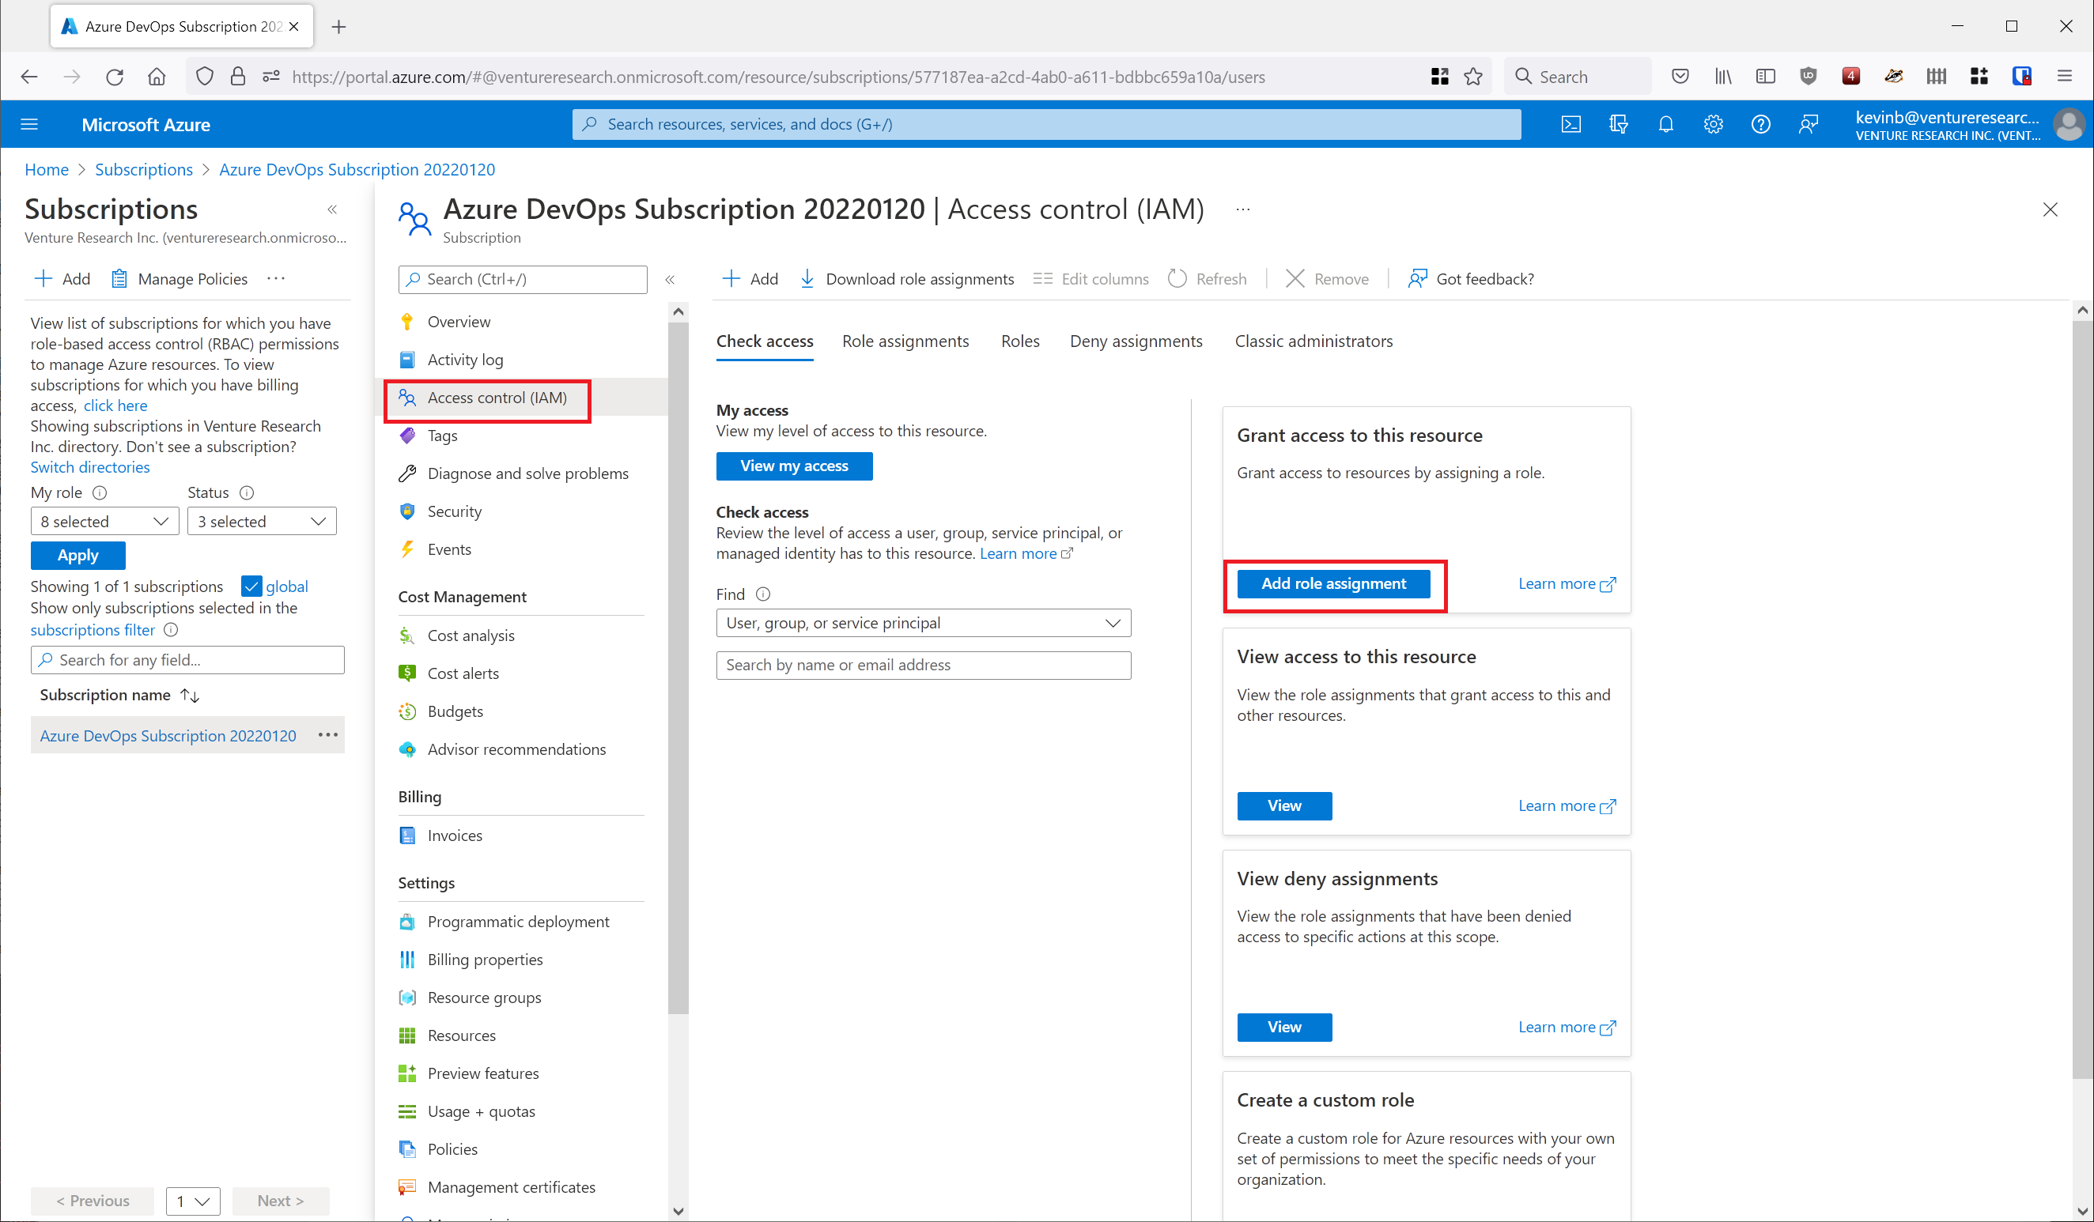Open the directories and subscriptions filter icon

tap(1618, 125)
